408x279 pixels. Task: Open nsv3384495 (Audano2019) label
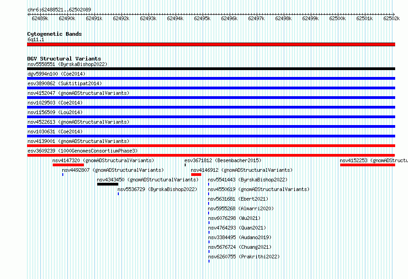click(x=240, y=237)
